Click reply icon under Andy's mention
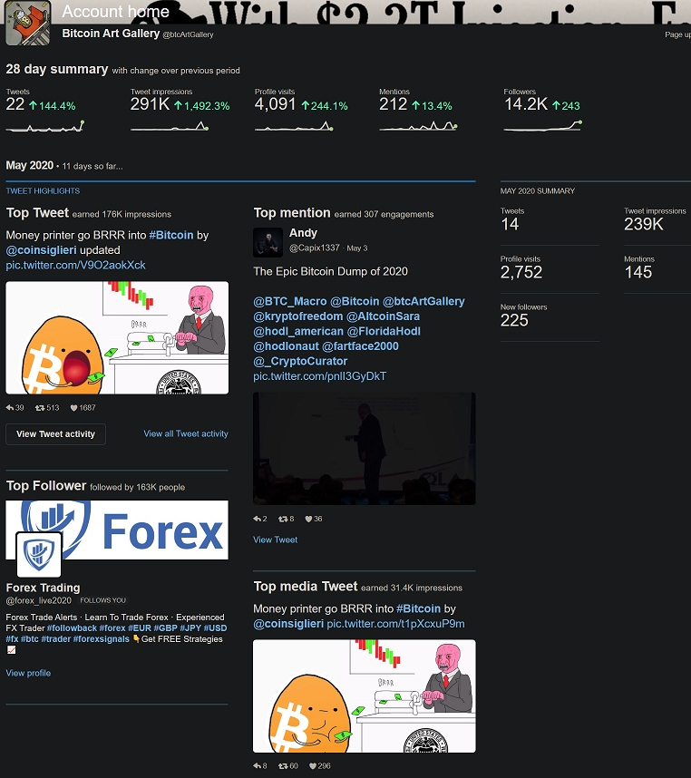The width and height of the screenshot is (691, 778). tap(257, 519)
